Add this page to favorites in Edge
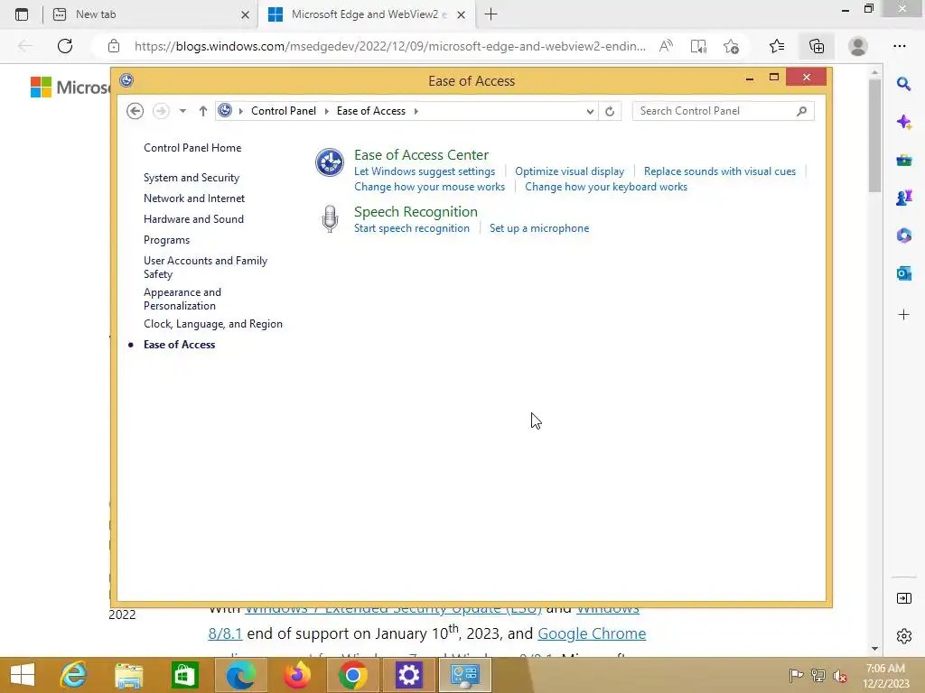The height and width of the screenshot is (693, 925). [x=731, y=46]
